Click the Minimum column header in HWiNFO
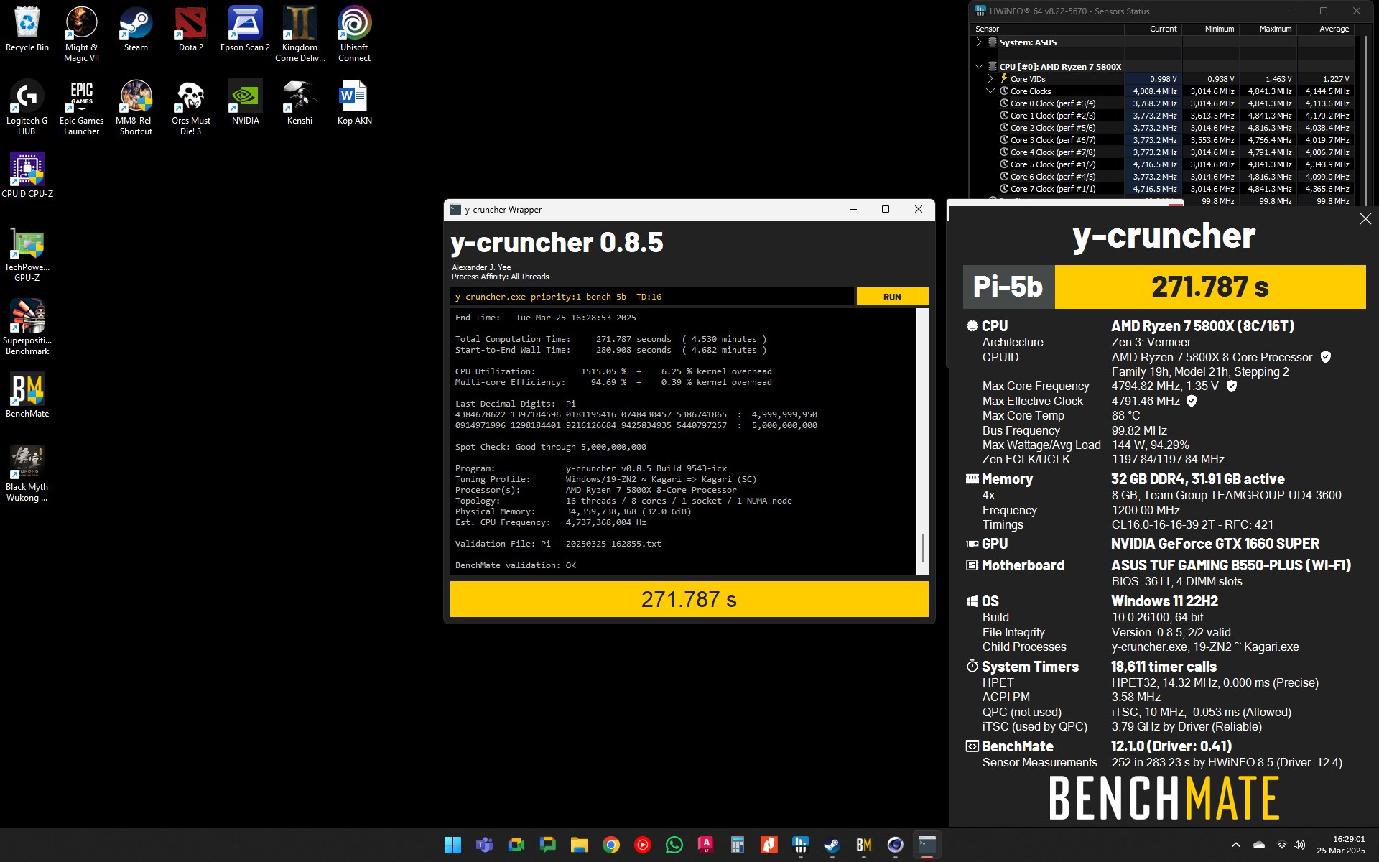Viewport: 1379px width, 862px height. (x=1210, y=29)
